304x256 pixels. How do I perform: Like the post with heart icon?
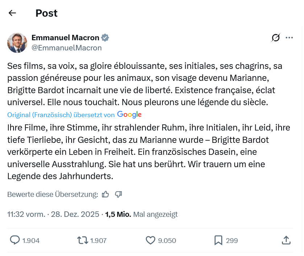[x=150, y=240]
